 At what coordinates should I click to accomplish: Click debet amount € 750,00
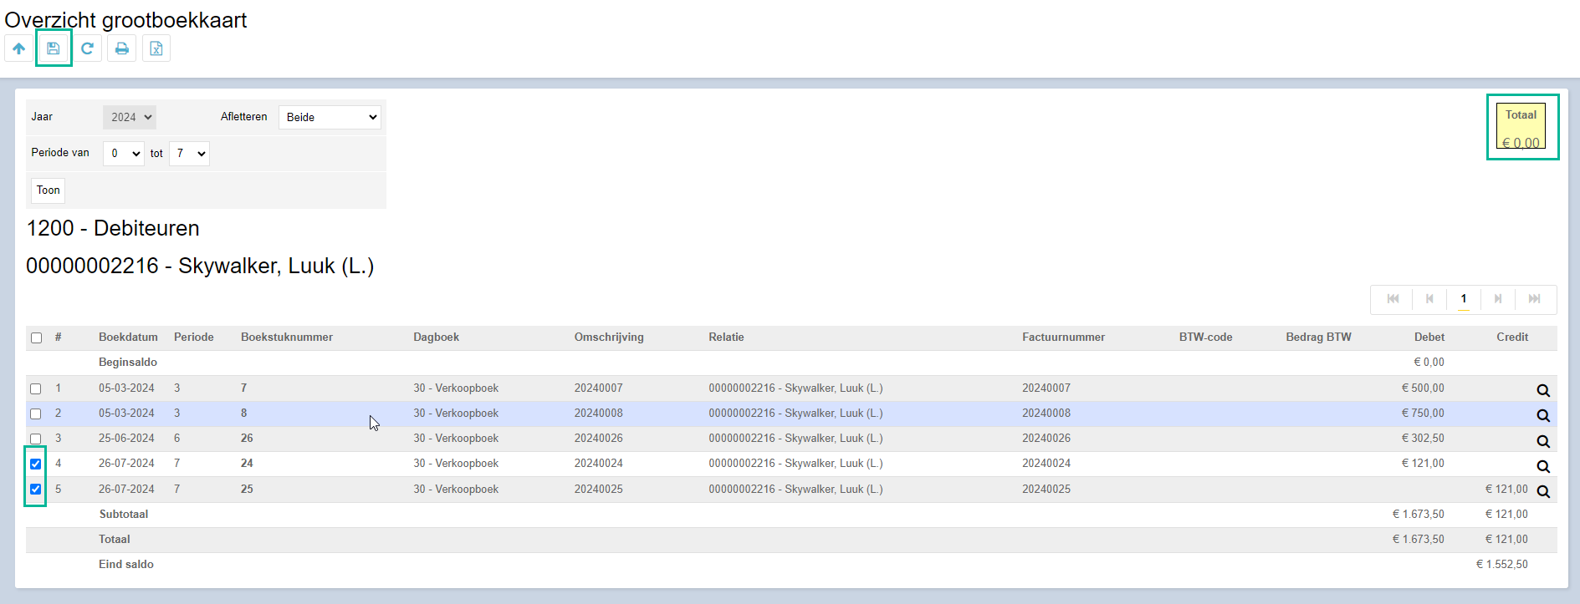(1423, 414)
